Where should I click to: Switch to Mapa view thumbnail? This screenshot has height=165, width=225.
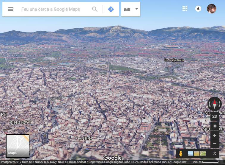(18, 146)
